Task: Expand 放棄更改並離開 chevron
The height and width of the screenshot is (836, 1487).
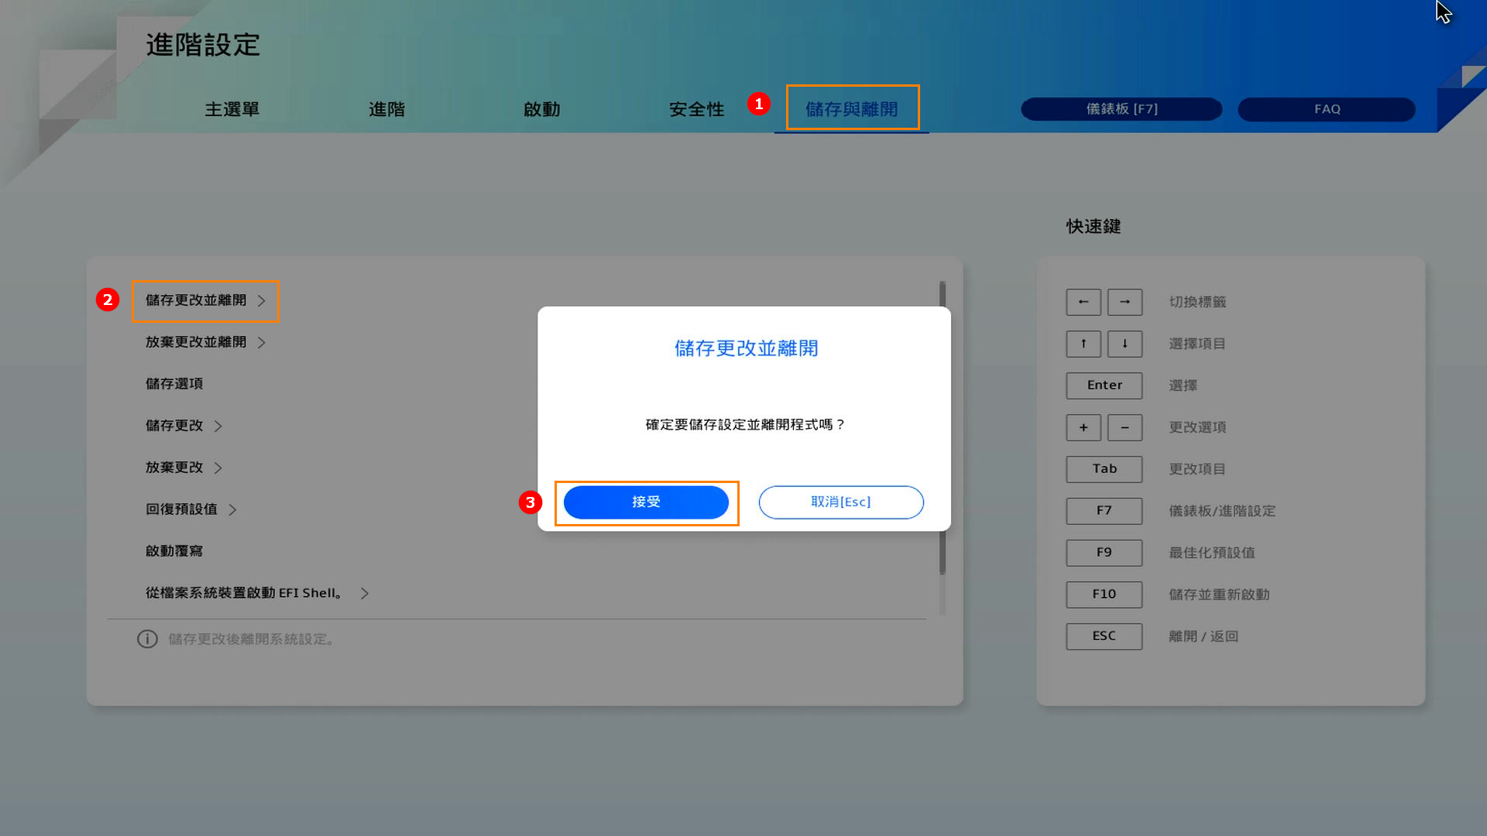Action: click(x=262, y=343)
